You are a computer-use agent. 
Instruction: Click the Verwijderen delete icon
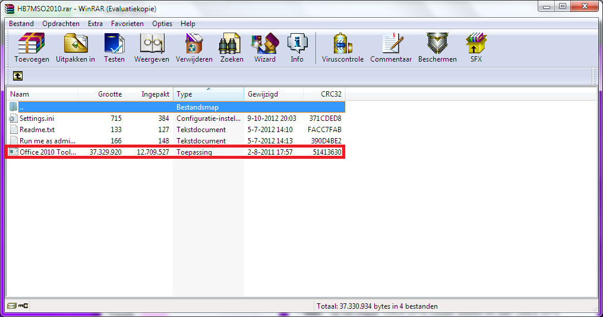coord(194,43)
